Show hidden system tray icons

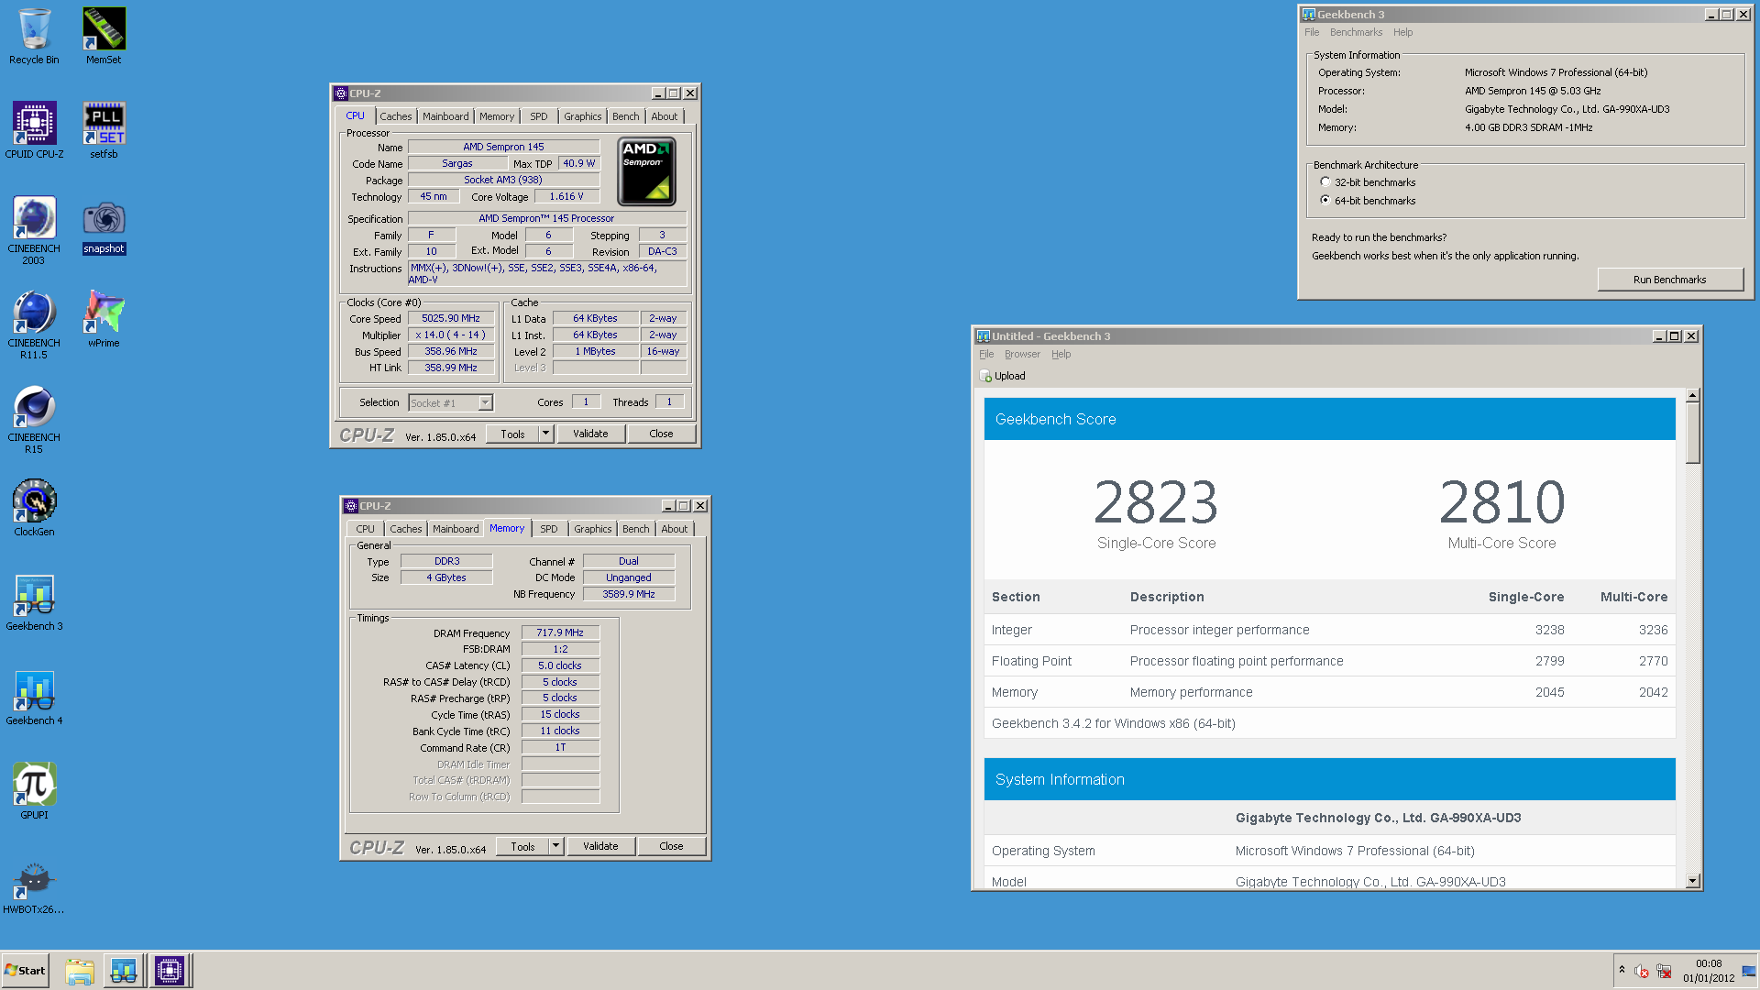tap(1622, 970)
